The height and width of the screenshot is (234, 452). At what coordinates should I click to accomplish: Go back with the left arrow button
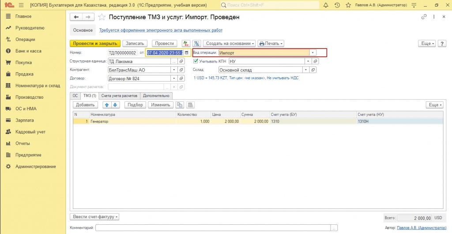[x=76, y=17]
